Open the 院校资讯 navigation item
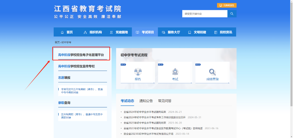The height and width of the screenshot is (138, 293). point(223,32)
